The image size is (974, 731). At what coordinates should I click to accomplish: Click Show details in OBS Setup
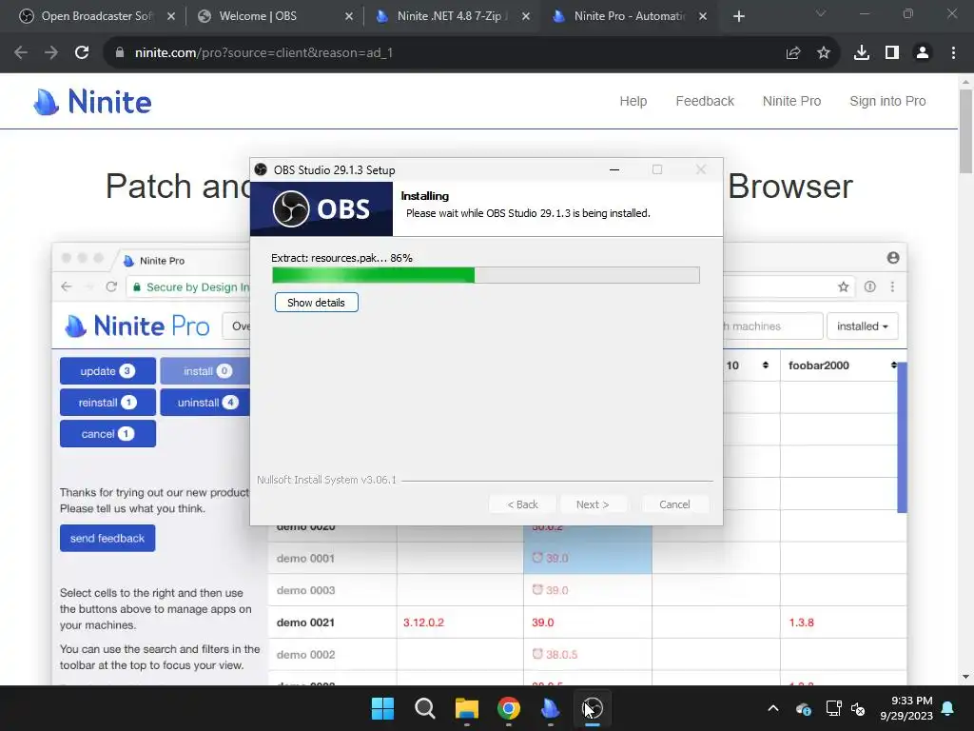pos(316,303)
